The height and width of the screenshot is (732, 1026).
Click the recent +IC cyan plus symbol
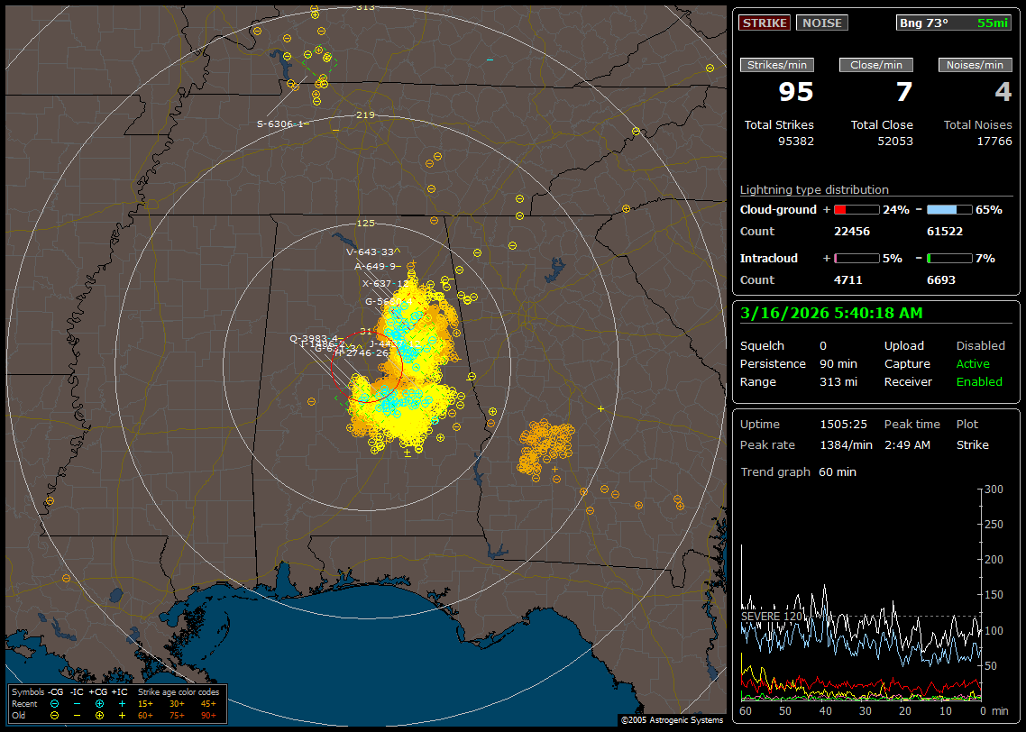(x=122, y=703)
